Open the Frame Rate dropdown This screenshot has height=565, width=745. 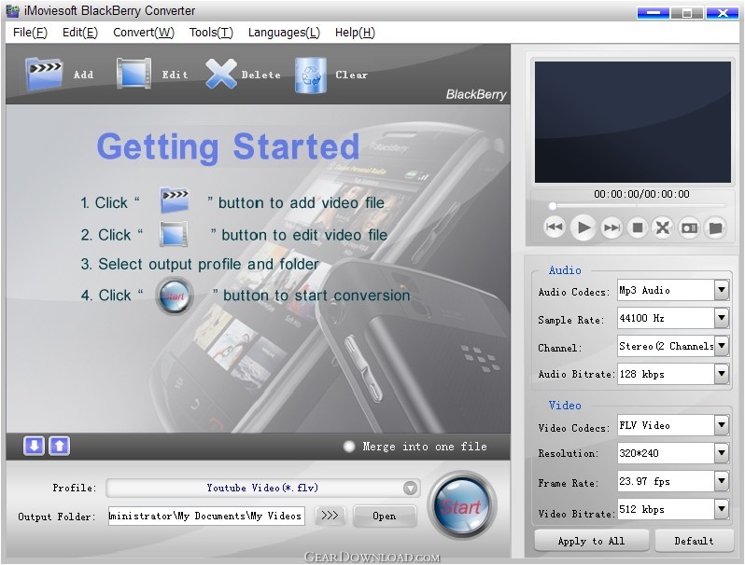click(x=722, y=481)
